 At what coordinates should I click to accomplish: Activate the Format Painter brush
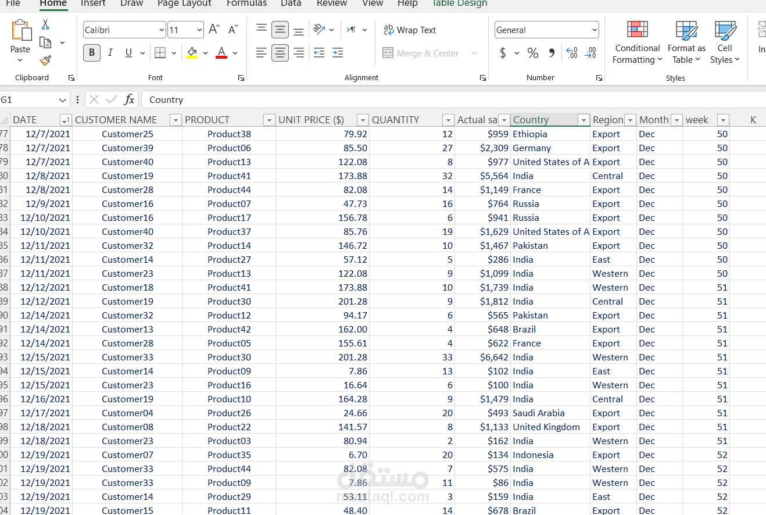pyautogui.click(x=45, y=60)
